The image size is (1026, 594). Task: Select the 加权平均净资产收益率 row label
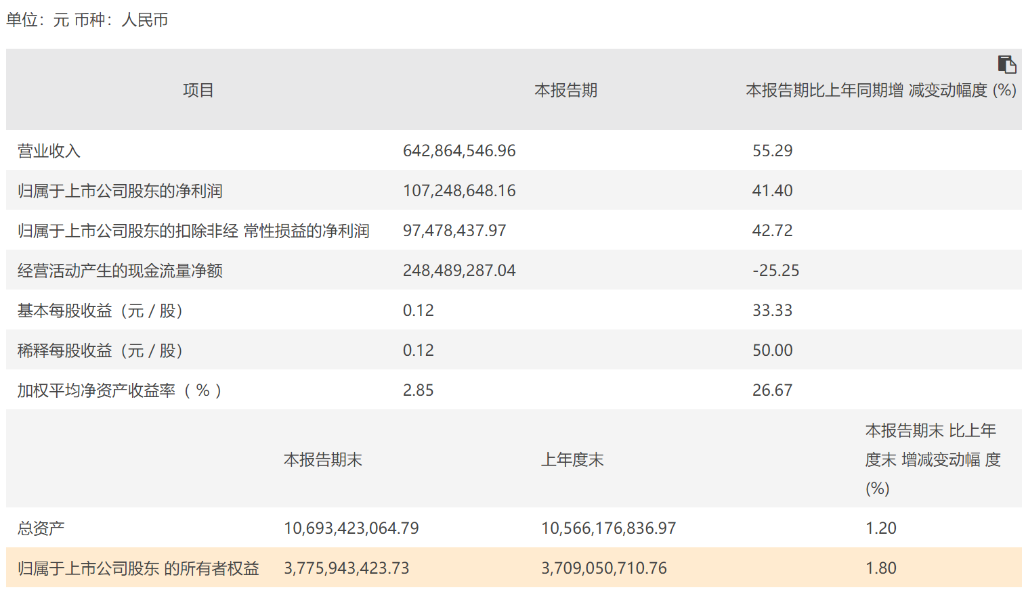[x=120, y=390]
